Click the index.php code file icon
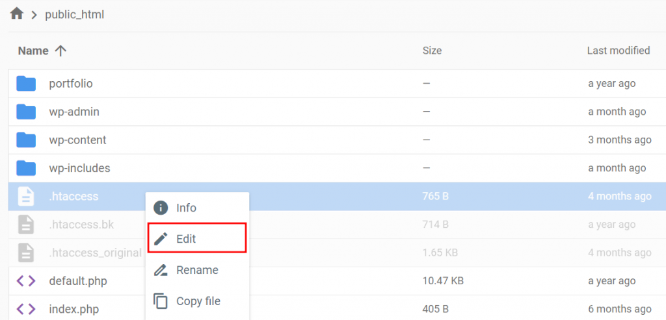Screen dimensions: 666x320 (x=26, y=309)
